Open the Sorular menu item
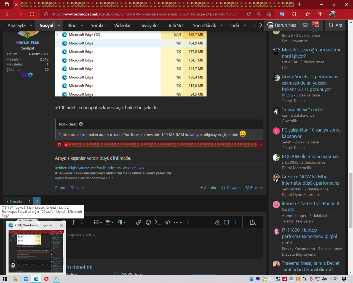 coord(98,25)
